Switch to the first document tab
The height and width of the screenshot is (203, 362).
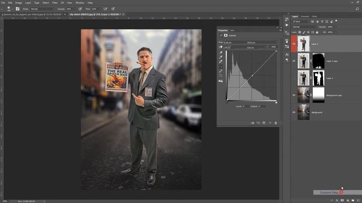click(32, 14)
